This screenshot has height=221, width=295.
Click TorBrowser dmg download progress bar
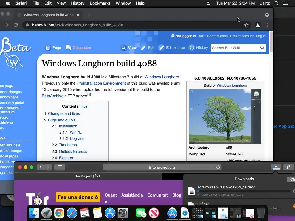(243, 191)
